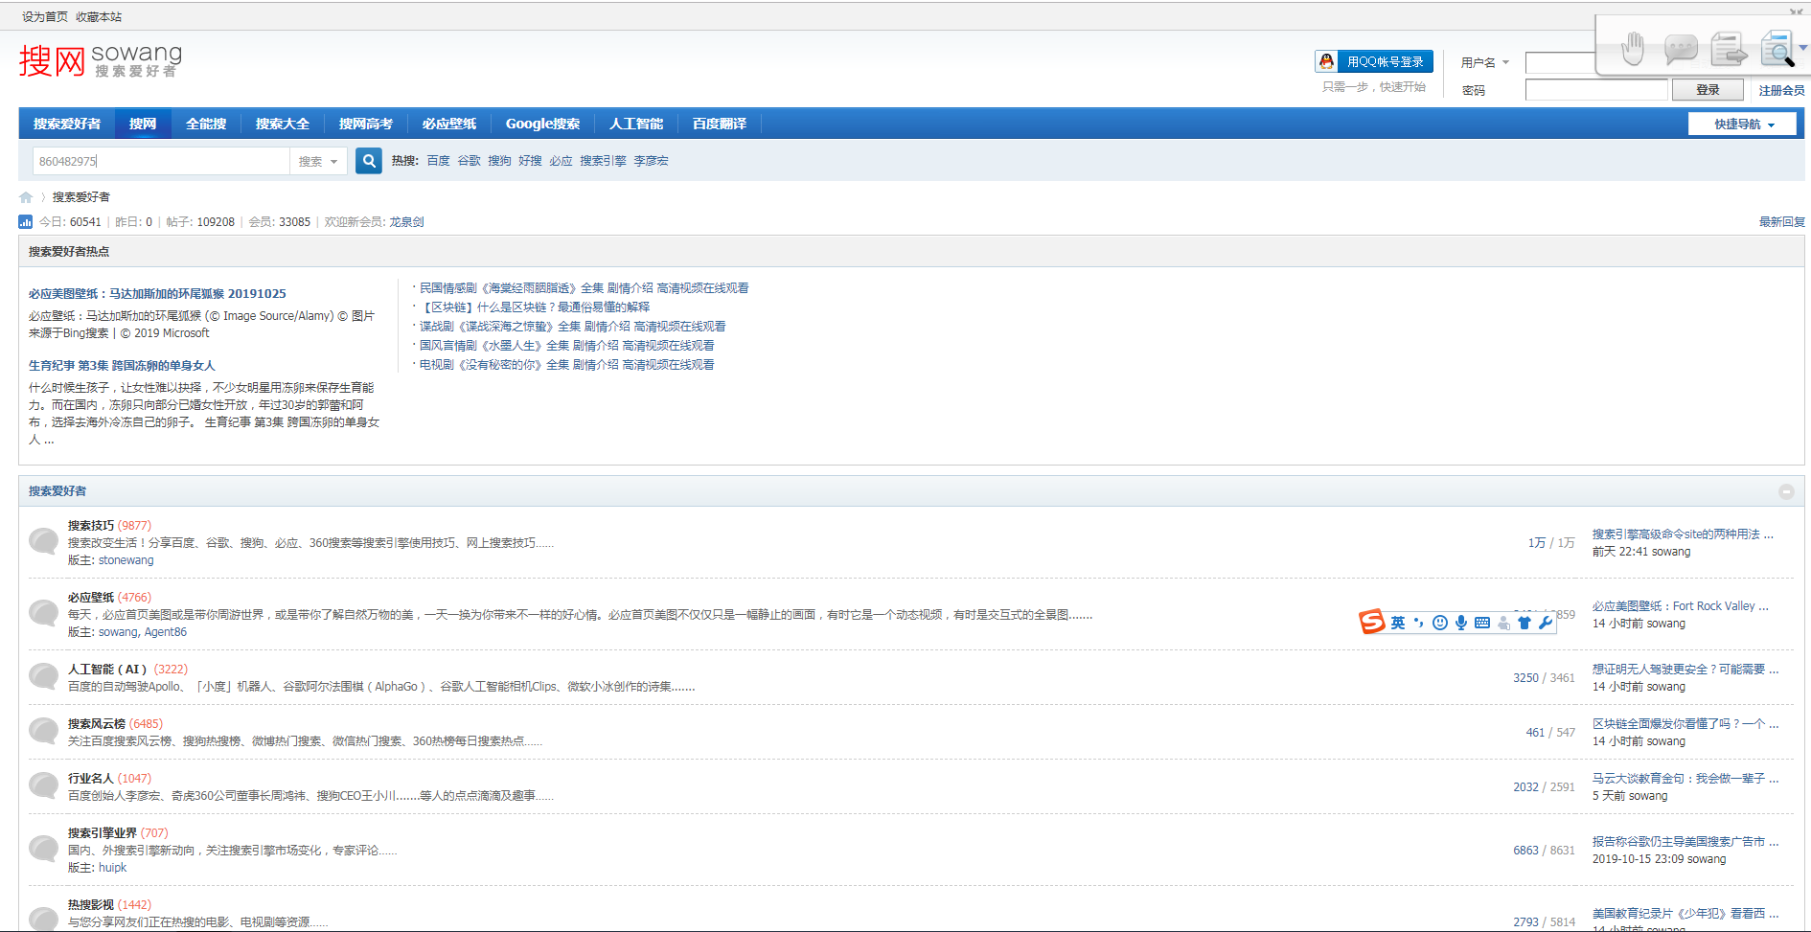Click the Sogou account person icon
Image resolution: width=1811 pixels, height=932 pixels.
(x=1503, y=623)
